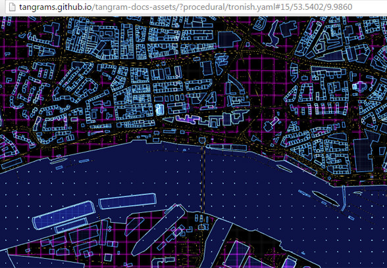This screenshot has width=387, height=268.
Task: Click the irregular lake shape at top
Action: [x=274, y=34]
